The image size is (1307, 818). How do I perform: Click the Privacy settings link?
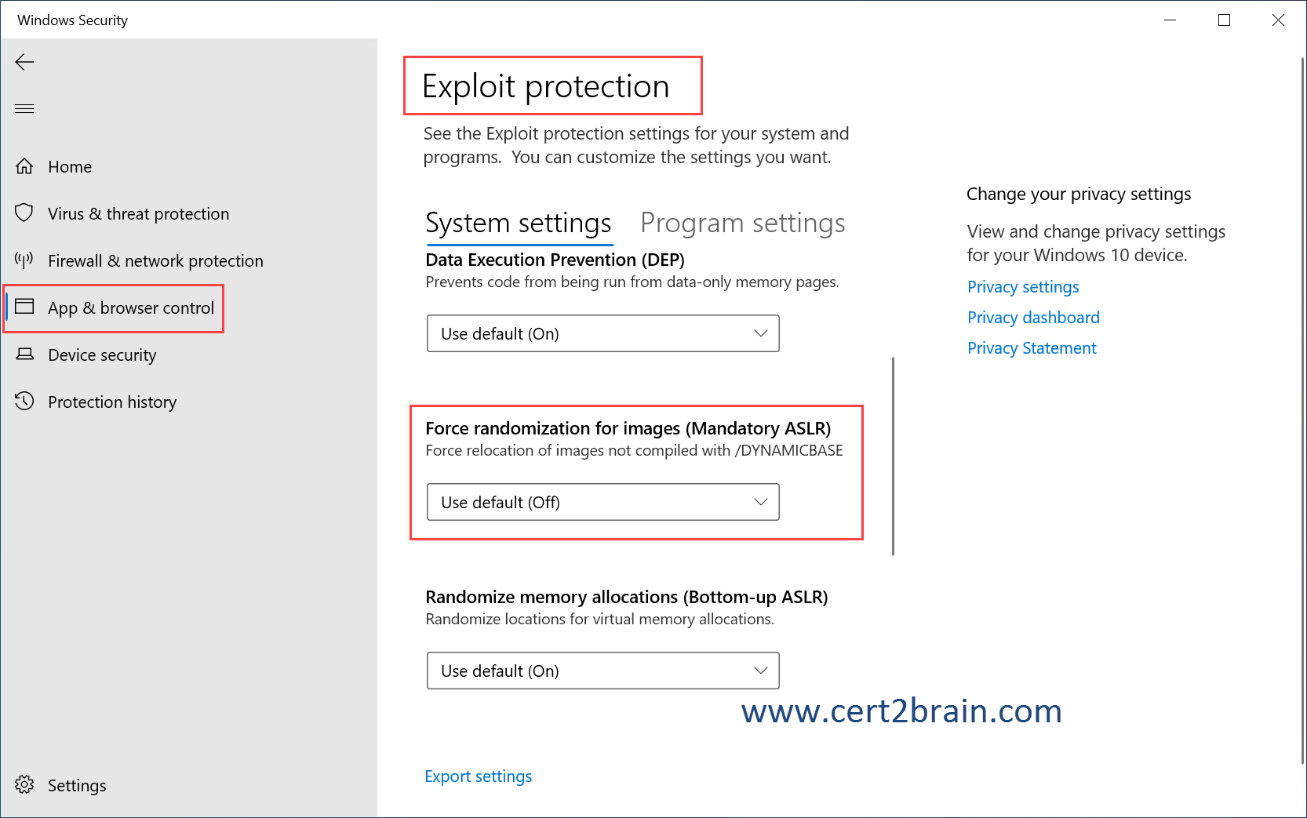1022,287
